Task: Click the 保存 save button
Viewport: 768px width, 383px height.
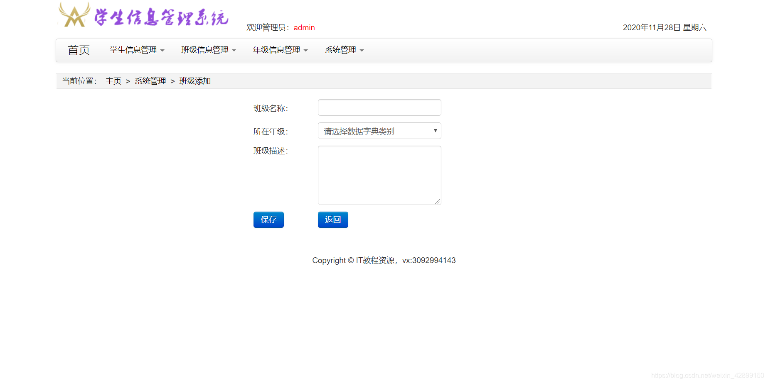Action: pos(268,220)
